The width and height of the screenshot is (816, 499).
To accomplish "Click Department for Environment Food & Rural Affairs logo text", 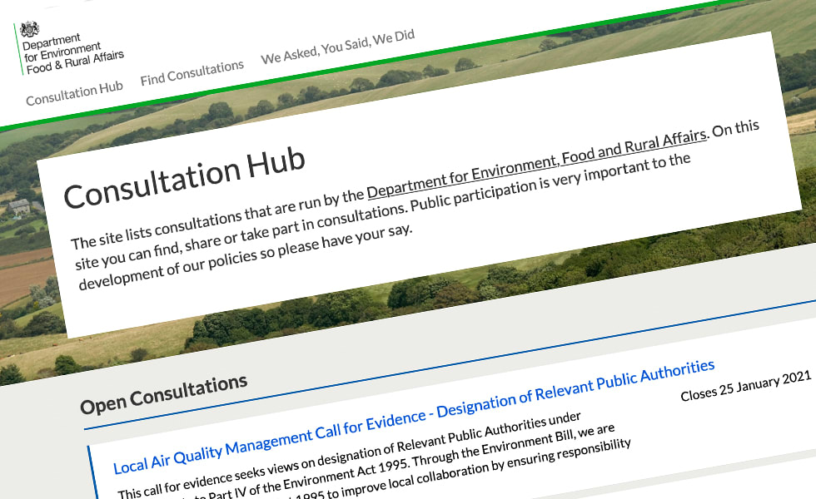I will (73, 55).
